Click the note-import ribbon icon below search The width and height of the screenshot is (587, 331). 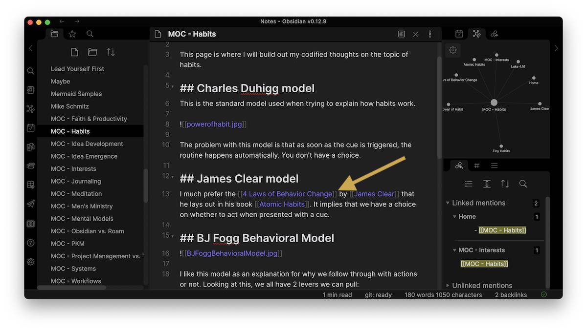(x=31, y=90)
